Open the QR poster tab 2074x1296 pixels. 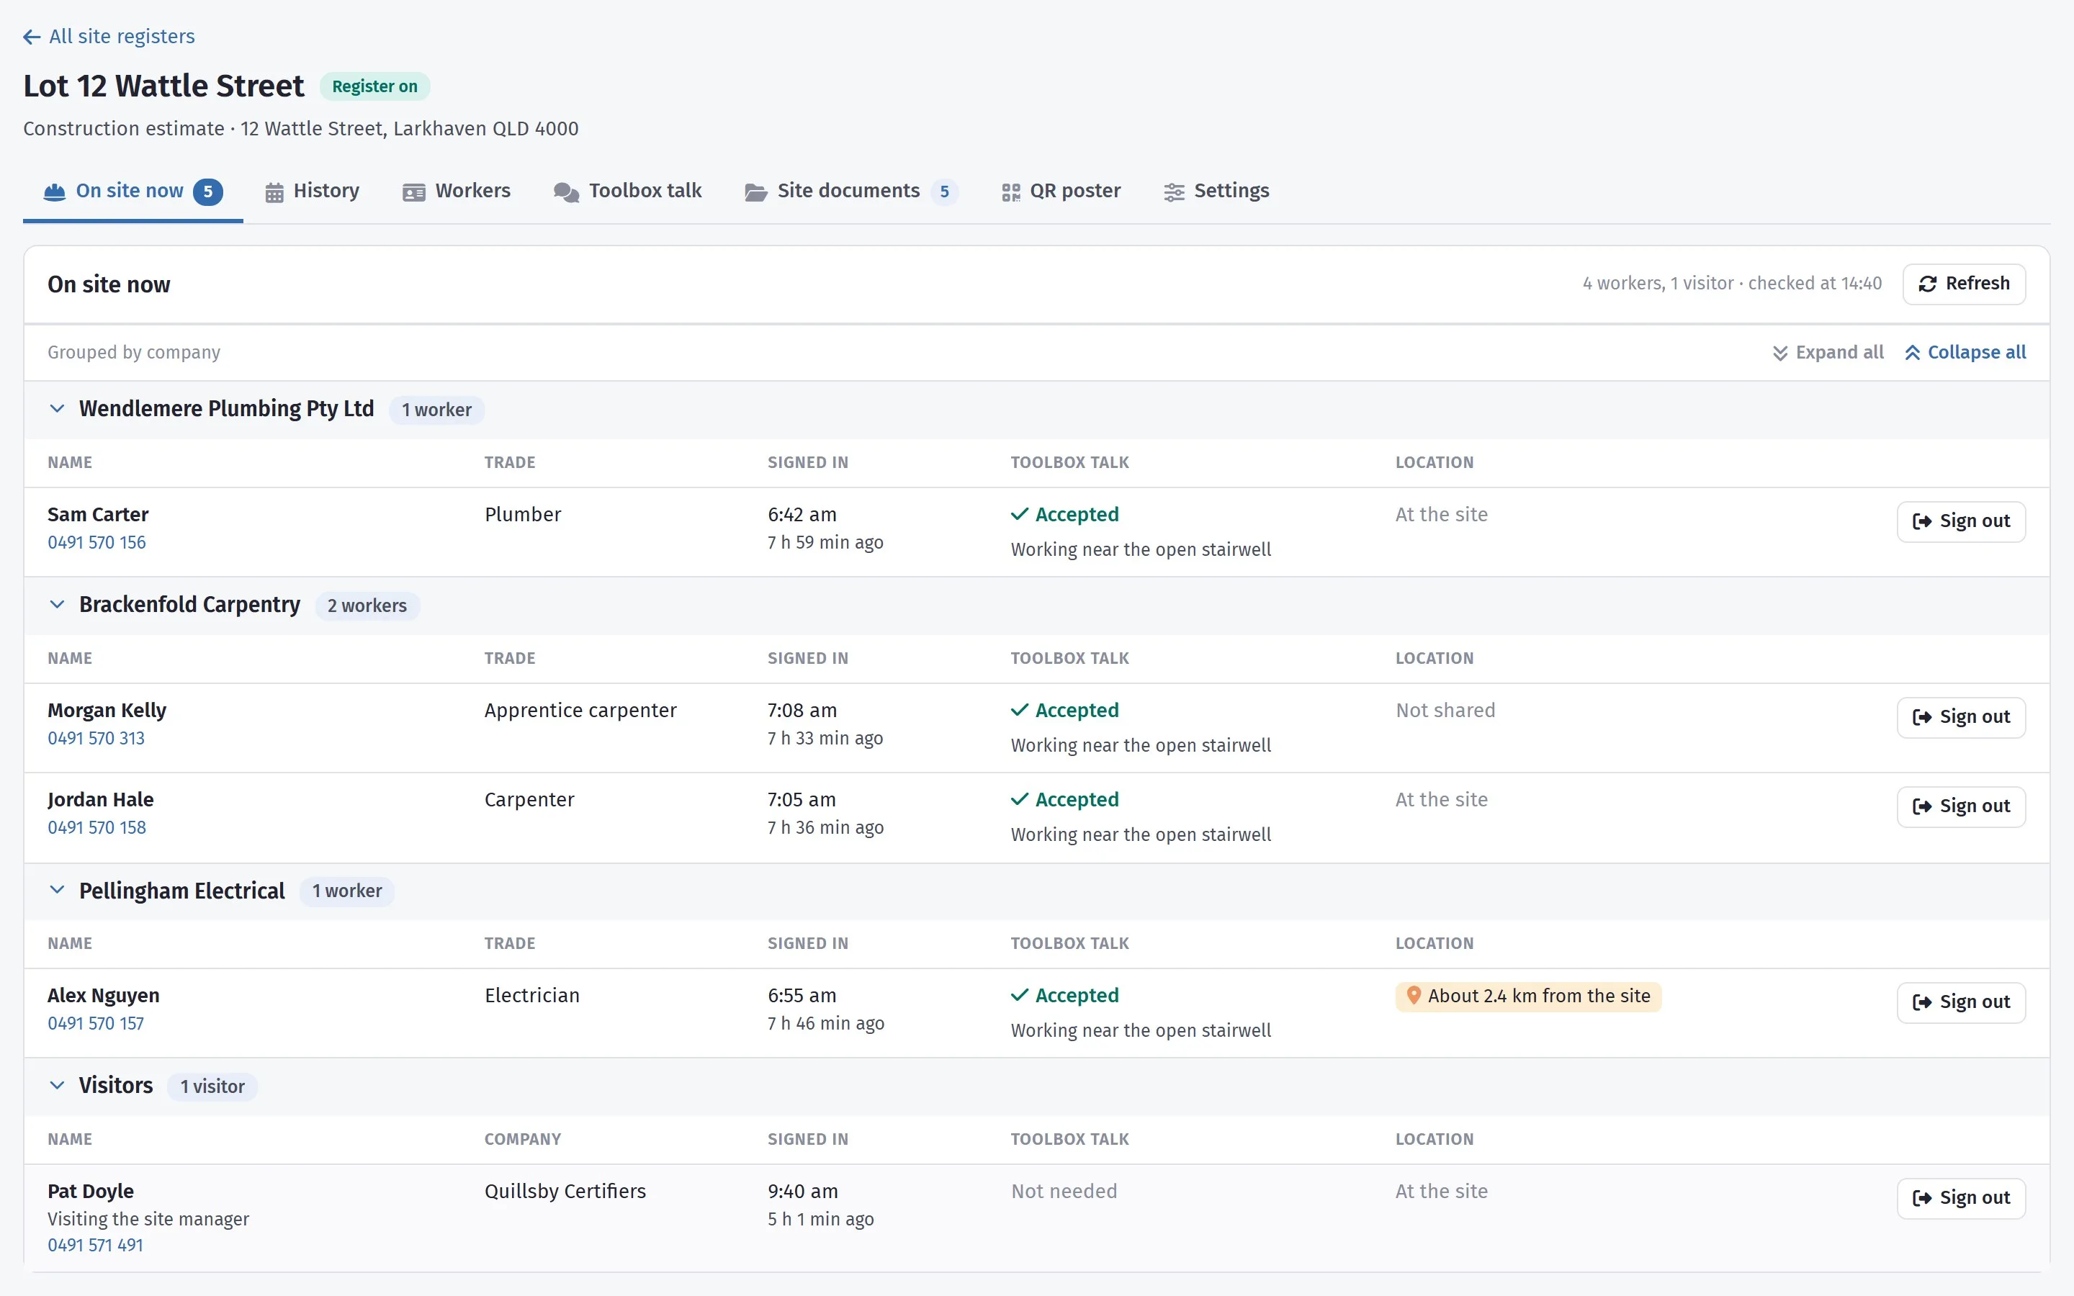click(1061, 191)
